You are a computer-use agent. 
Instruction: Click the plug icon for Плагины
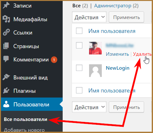[x=6, y=91]
